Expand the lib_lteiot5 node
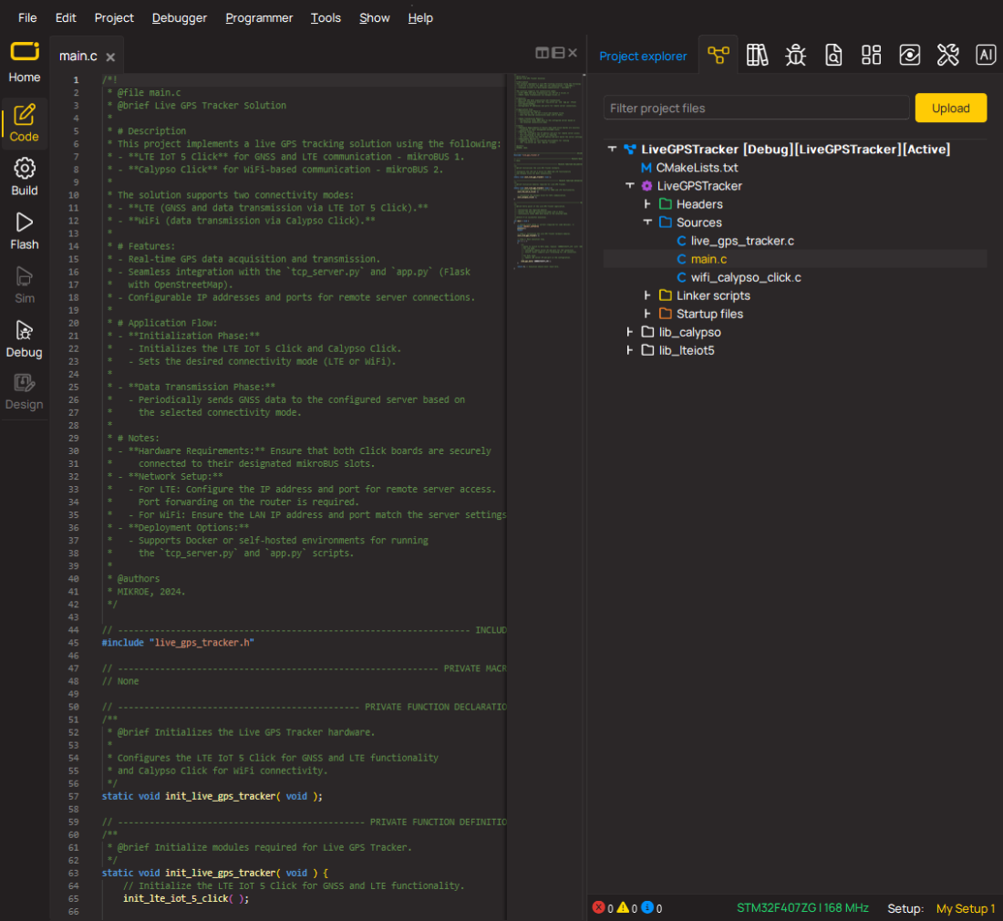Image resolution: width=1003 pixels, height=921 pixels. [630, 350]
